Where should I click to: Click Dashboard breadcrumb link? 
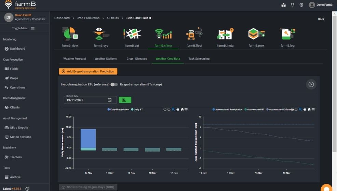tap(62, 18)
